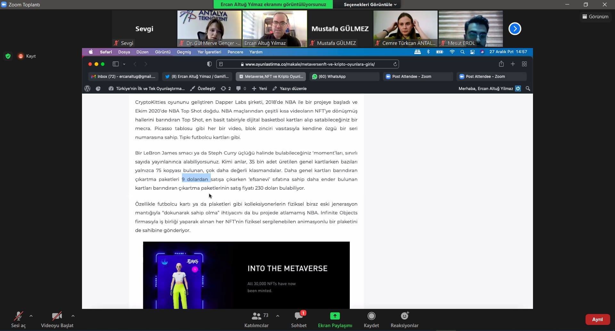
Task: Open Yardım menu in Safari
Action: tap(256, 52)
